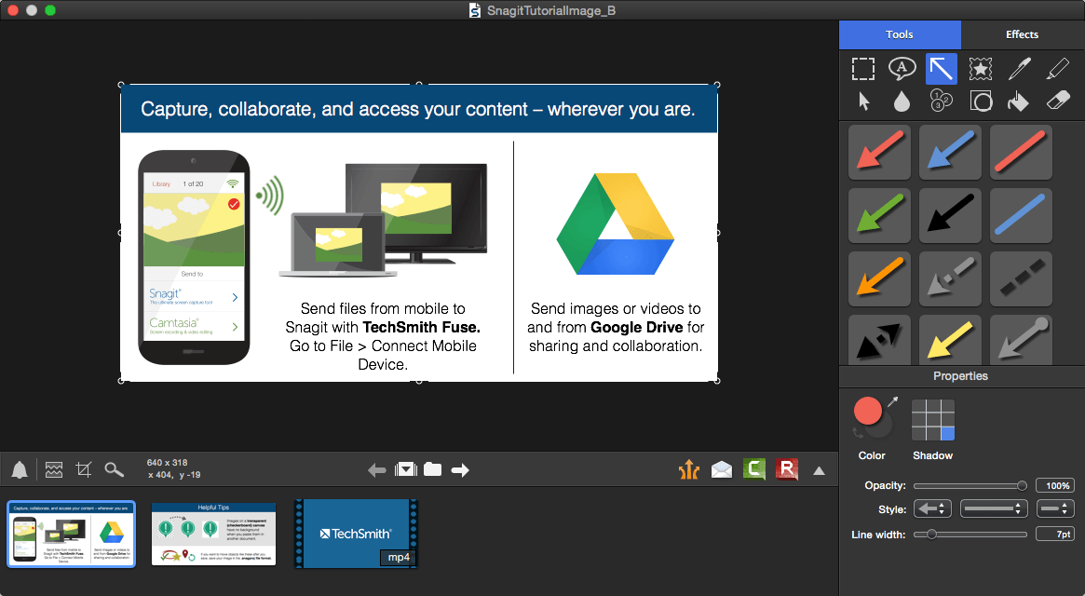The height and width of the screenshot is (596, 1085).
Task: Choose the gray round-end arrow style
Action: 1021,340
